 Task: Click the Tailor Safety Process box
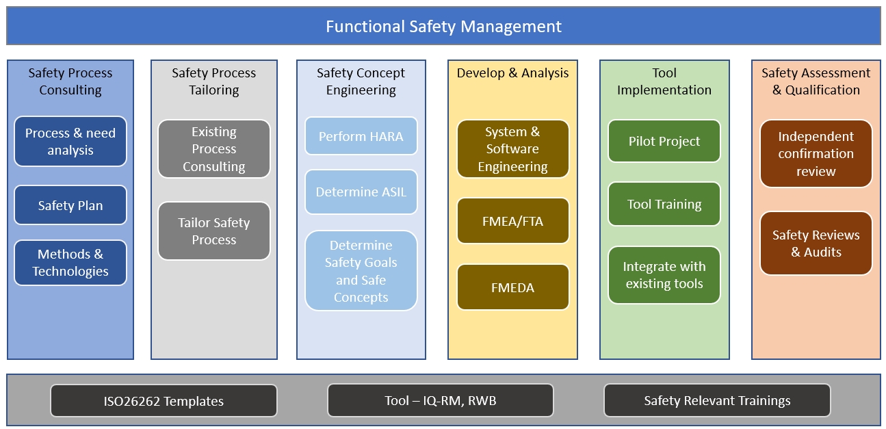tap(214, 231)
